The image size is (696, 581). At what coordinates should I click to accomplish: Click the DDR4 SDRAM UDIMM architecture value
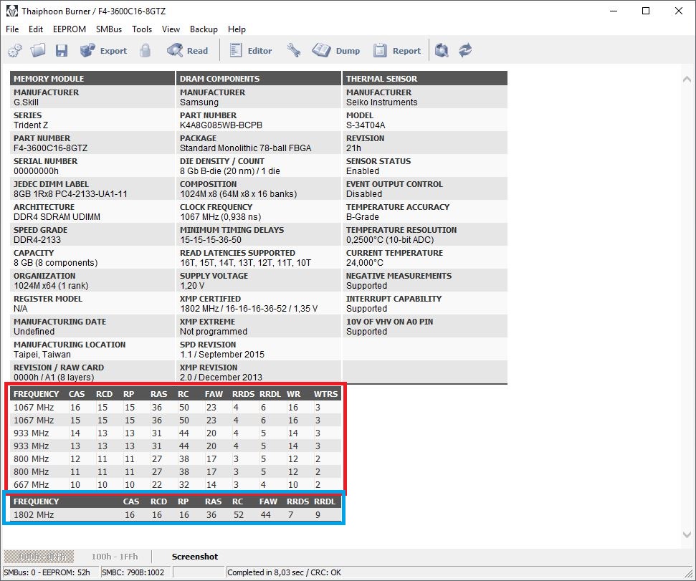click(x=57, y=217)
